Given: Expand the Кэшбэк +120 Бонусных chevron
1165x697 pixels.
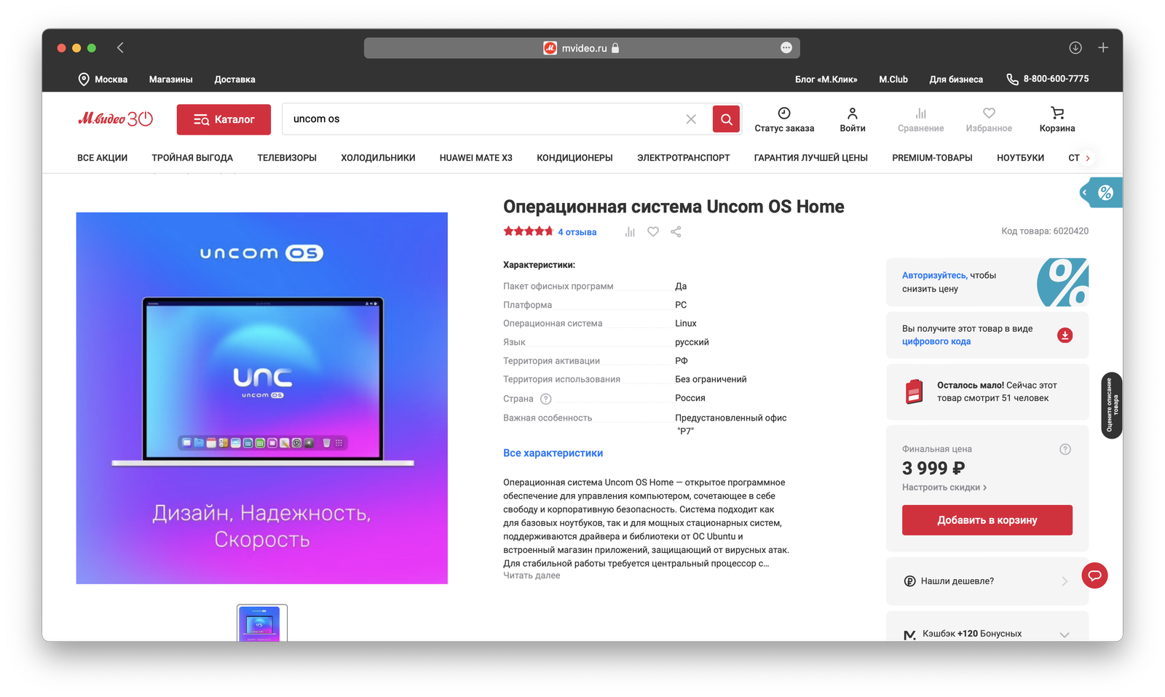Looking at the screenshot, I should pos(1065,634).
